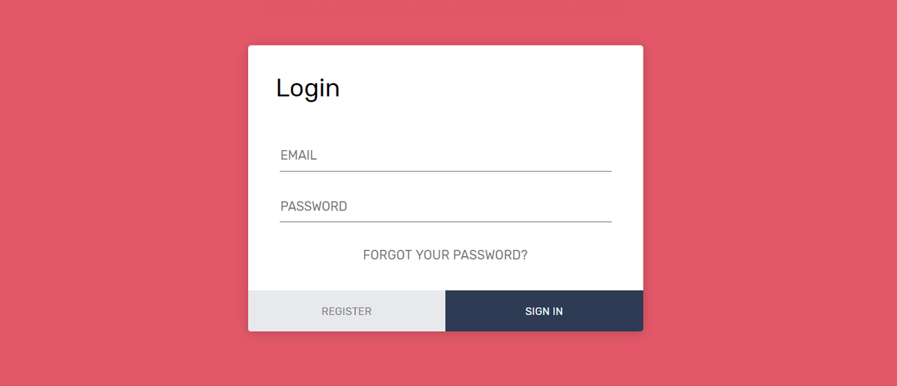This screenshot has height=386, width=897.
Task: Select the PASSWORD placeholder label
Action: pos(314,206)
